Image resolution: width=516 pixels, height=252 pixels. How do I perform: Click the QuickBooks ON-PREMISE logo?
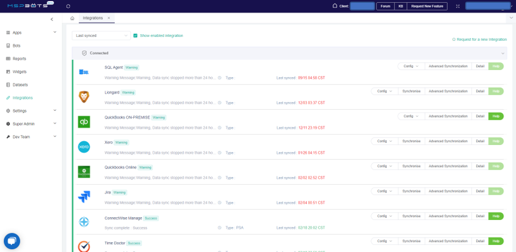coord(84,122)
